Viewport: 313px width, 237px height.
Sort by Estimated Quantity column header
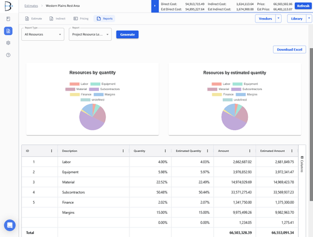188,151
